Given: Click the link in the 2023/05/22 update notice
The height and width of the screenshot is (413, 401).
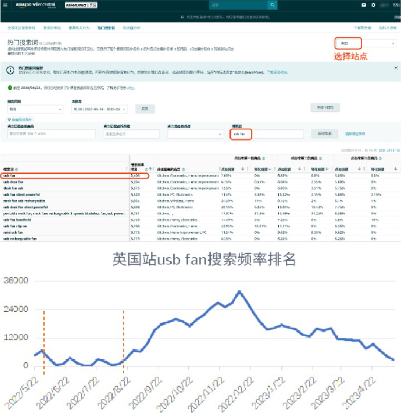Looking at the screenshot, I should tap(130, 88).
